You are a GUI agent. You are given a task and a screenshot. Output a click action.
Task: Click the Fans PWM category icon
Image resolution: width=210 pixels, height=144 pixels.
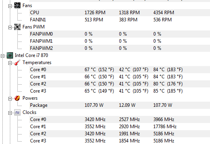coord(17,27)
